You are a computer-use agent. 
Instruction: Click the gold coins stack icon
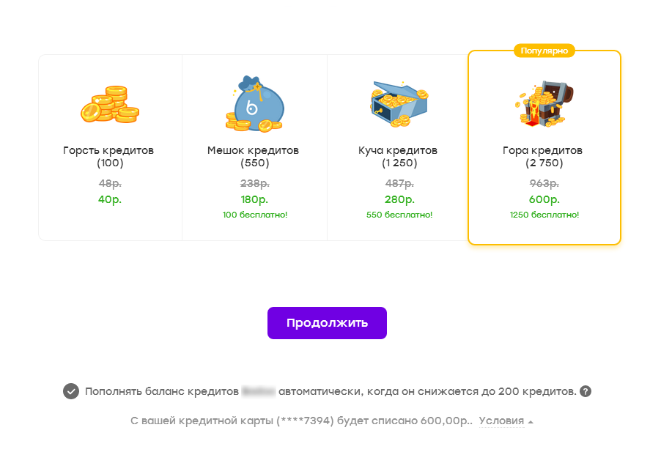pyautogui.click(x=108, y=104)
